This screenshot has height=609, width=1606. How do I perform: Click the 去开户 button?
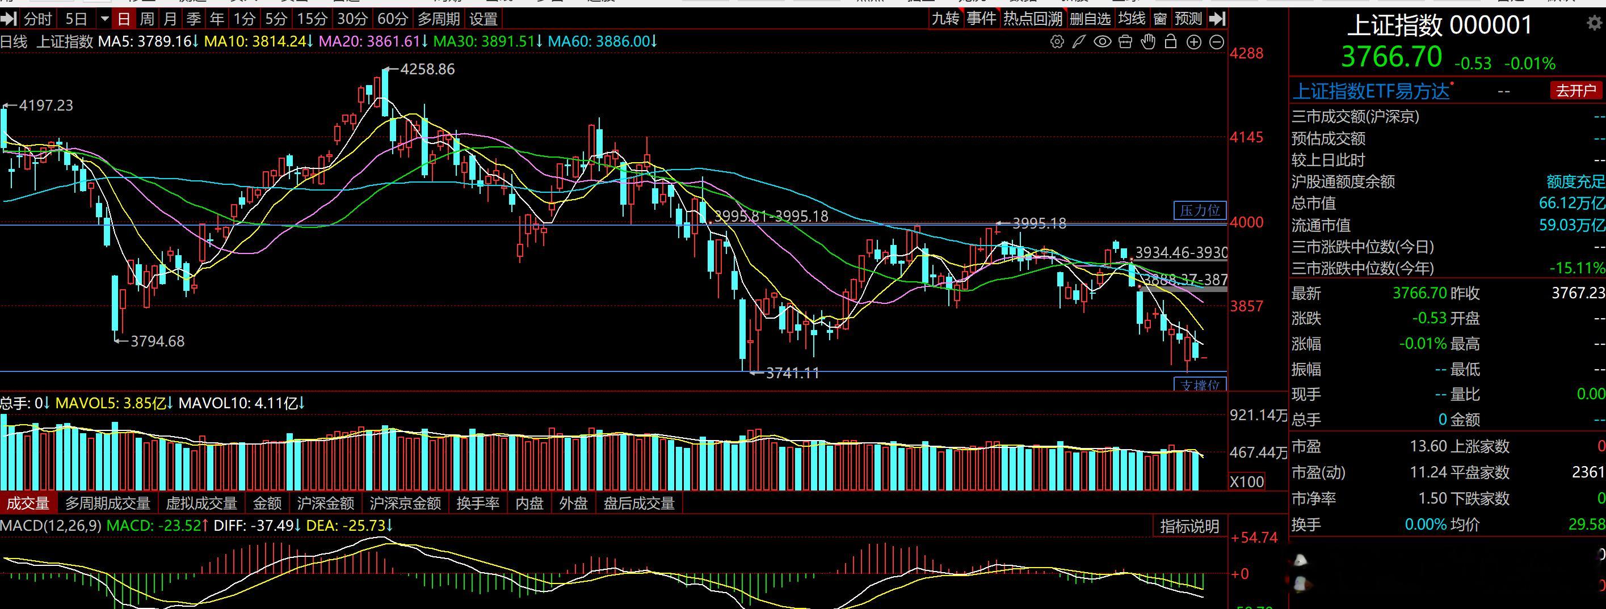pyautogui.click(x=1575, y=91)
